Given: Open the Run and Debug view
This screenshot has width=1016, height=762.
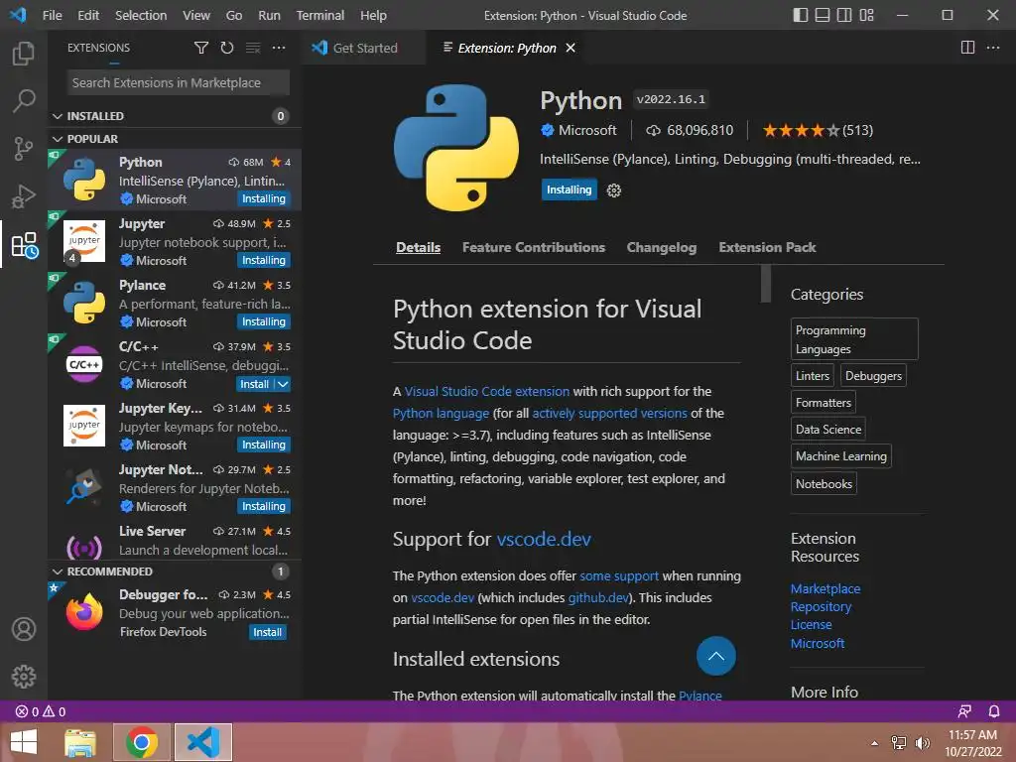Looking at the screenshot, I should click(24, 196).
